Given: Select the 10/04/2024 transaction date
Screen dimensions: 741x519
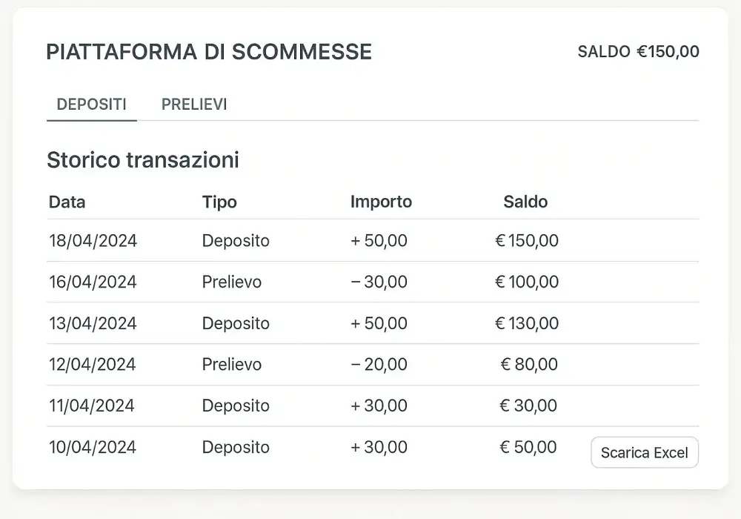Looking at the screenshot, I should [93, 447].
